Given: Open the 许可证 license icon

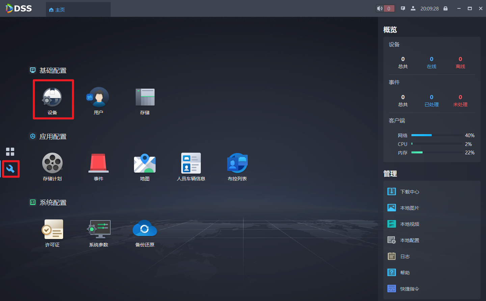Looking at the screenshot, I should (x=52, y=230).
